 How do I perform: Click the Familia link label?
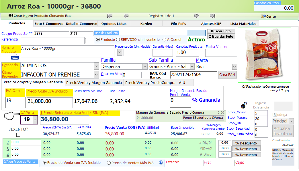[108, 60]
